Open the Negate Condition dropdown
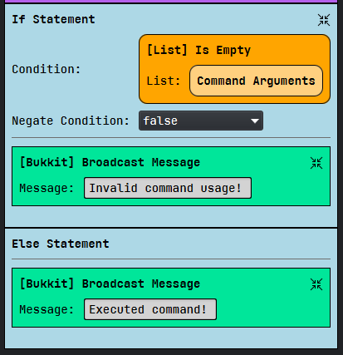Image resolution: width=343 pixels, height=355 pixels. tap(201, 121)
